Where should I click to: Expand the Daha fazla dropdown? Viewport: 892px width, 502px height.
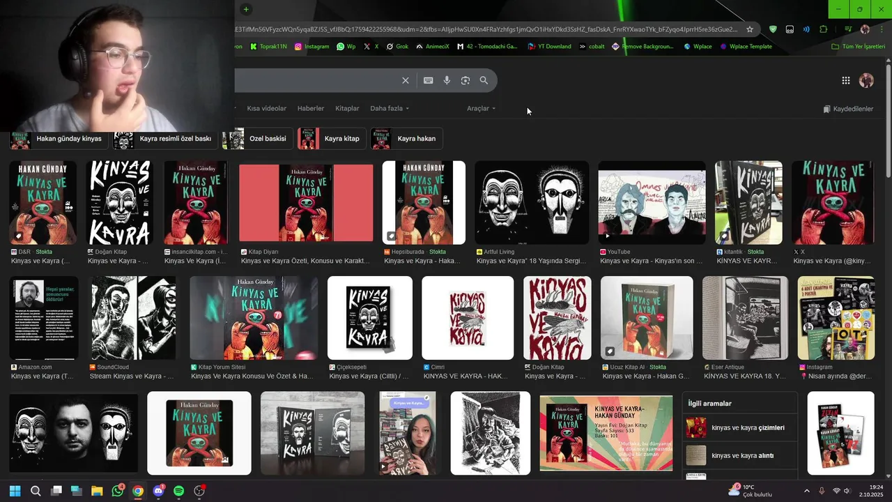[390, 109]
